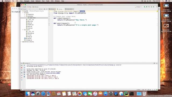This screenshot has height=97, width=172.
Task: Select models.py in project tree
Action: [30, 25]
